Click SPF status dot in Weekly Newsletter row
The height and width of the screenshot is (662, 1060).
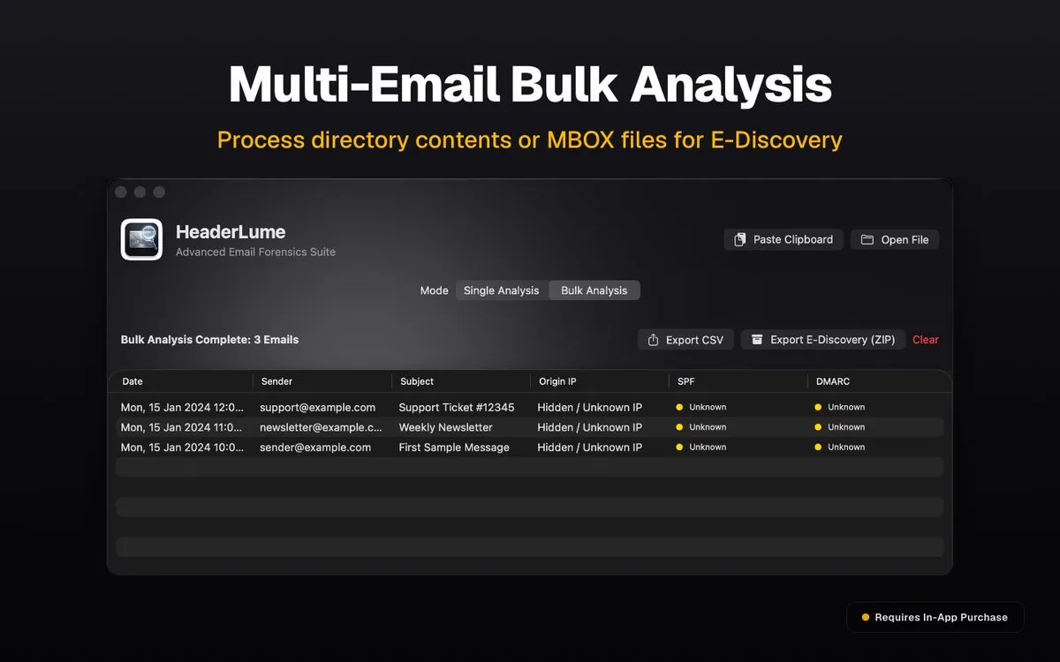679,427
